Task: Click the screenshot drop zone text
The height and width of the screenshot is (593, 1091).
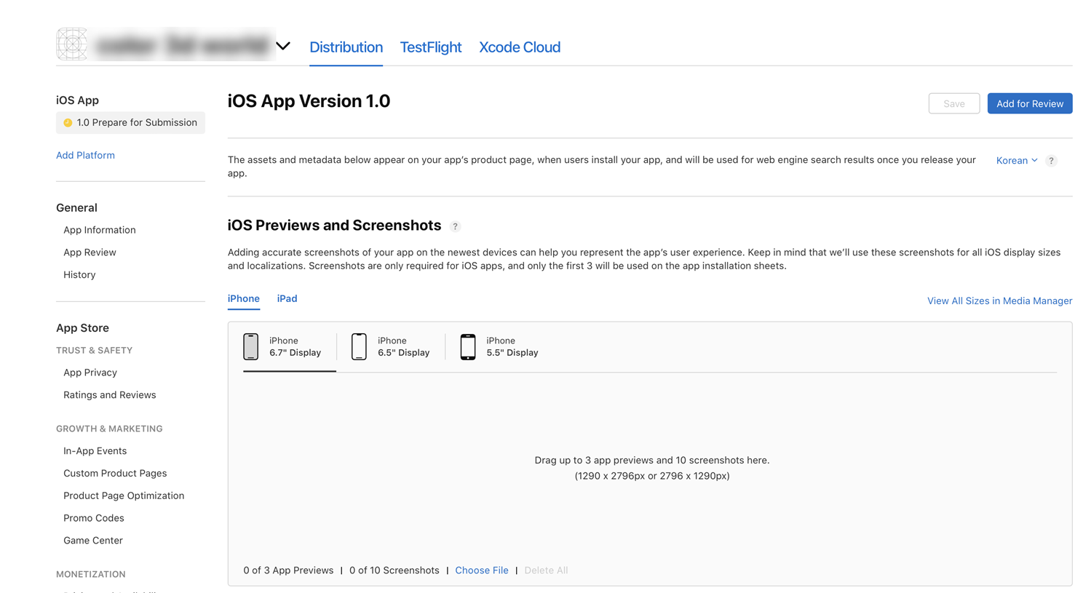Action: coord(652,468)
